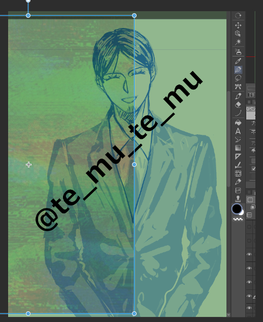Click the layer panel square frame icon
Viewport: 263px width, 322px height.
250,200
